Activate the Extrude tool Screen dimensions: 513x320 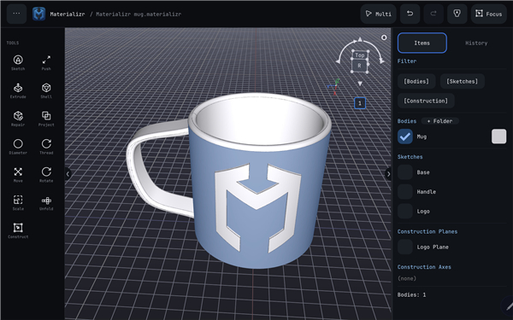coord(18,90)
